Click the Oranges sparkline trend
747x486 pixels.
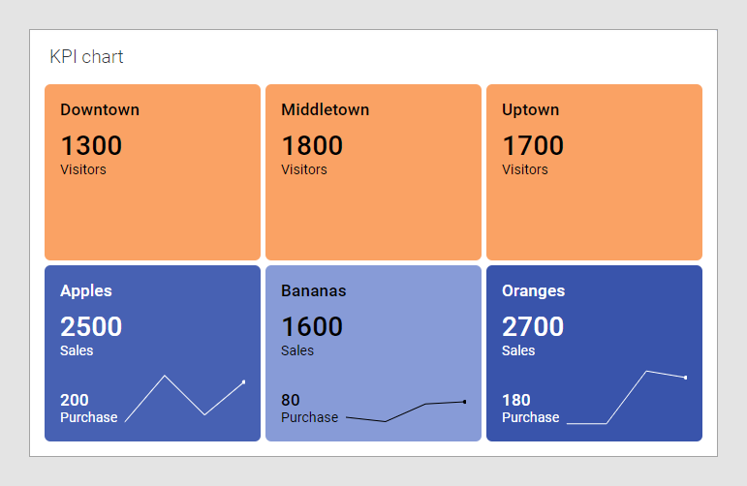626,397
